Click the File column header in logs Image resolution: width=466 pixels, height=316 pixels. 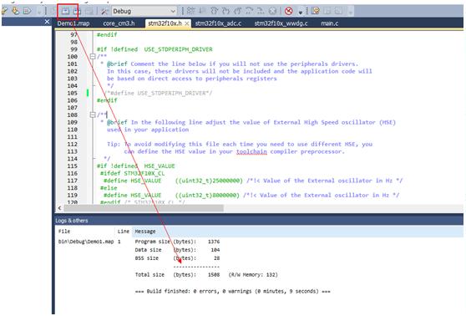(x=64, y=232)
